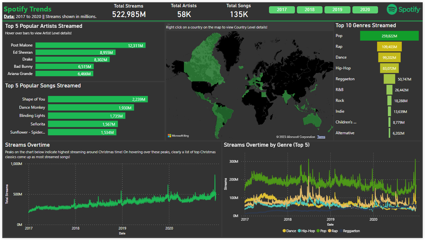Image resolution: width=425 pixels, height=240 pixels.
Task: Click the 12,311M value on Post Malone bar
Action: pos(135,46)
